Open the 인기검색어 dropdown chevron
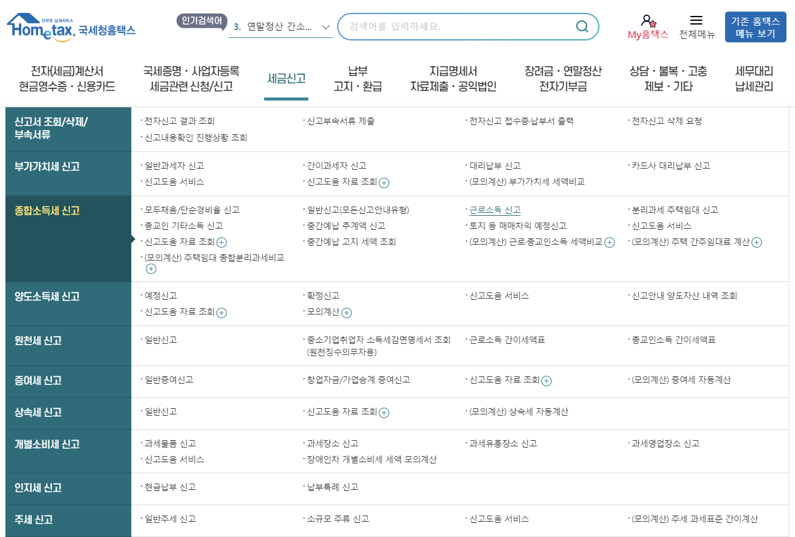Image resolution: width=795 pixels, height=537 pixels. (x=326, y=27)
